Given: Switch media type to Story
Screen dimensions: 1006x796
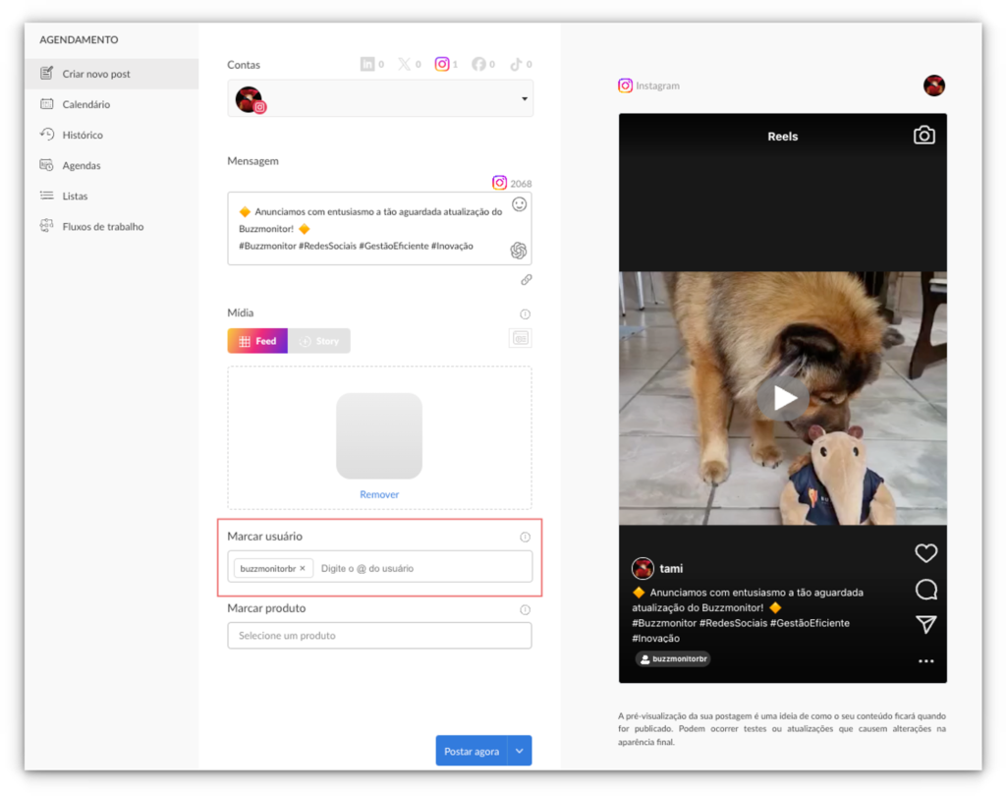Looking at the screenshot, I should pyautogui.click(x=319, y=341).
